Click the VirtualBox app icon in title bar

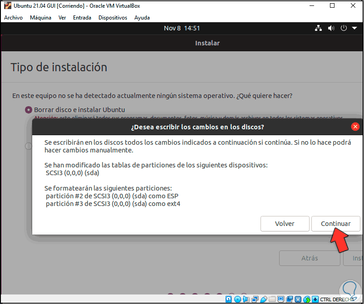[x=7, y=5]
